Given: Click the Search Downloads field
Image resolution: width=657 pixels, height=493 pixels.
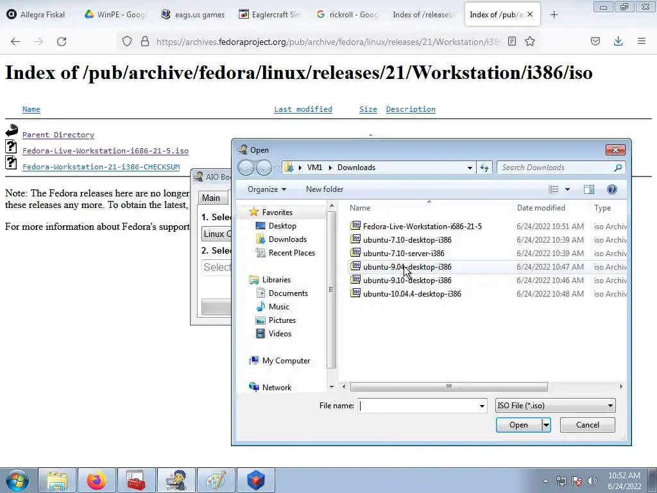Looking at the screenshot, I should click(x=556, y=168).
